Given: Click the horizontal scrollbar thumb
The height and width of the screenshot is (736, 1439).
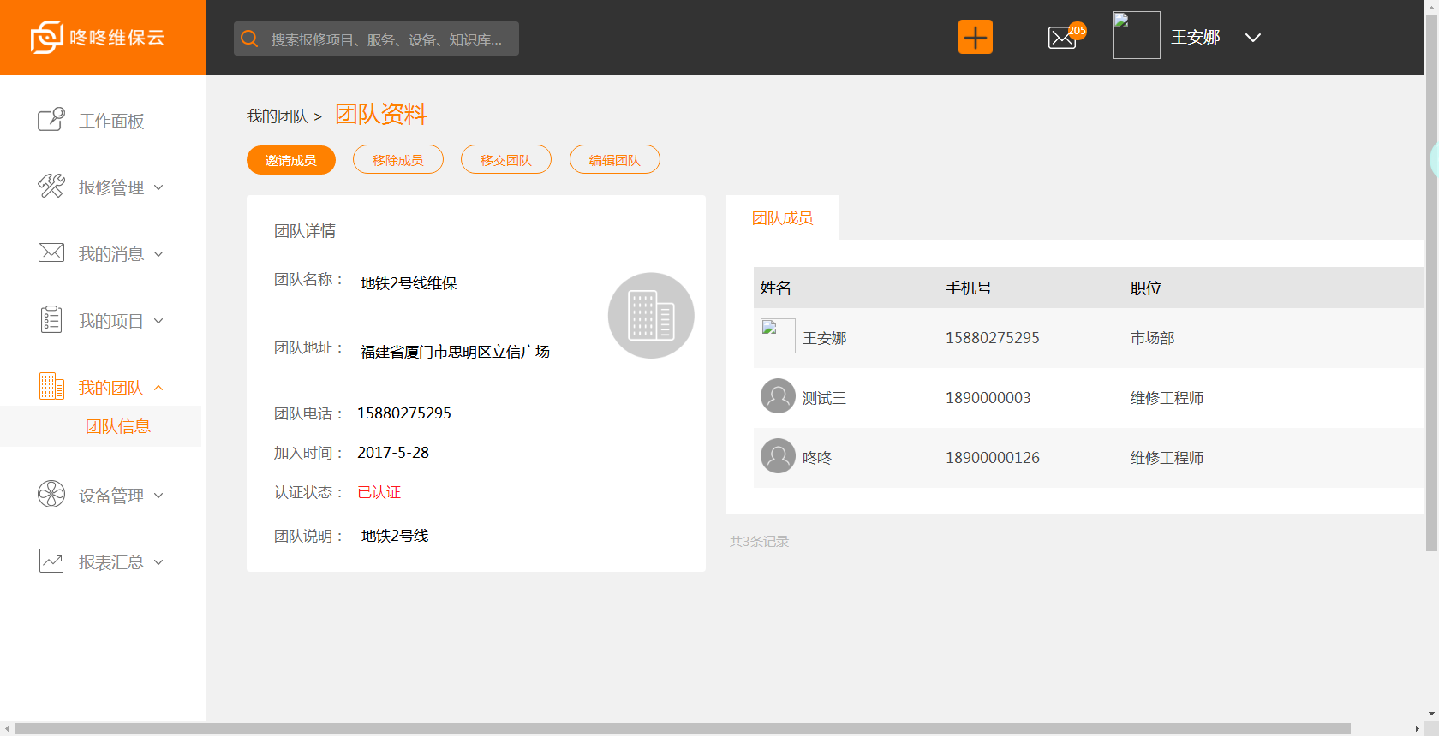Looking at the screenshot, I should [683, 729].
